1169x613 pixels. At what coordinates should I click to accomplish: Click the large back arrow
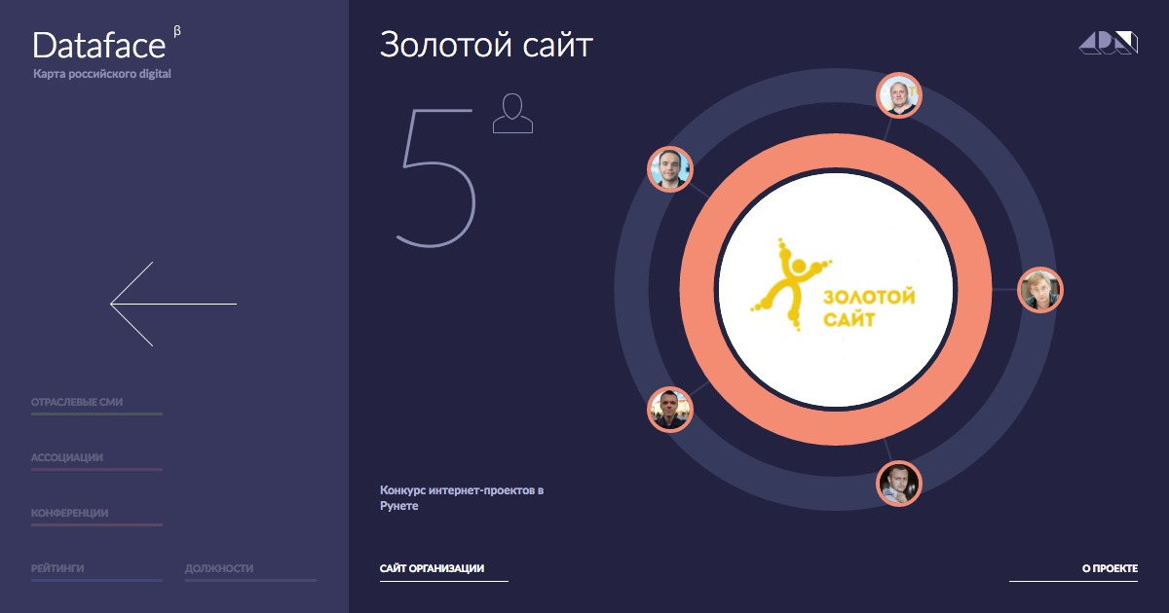pos(173,304)
